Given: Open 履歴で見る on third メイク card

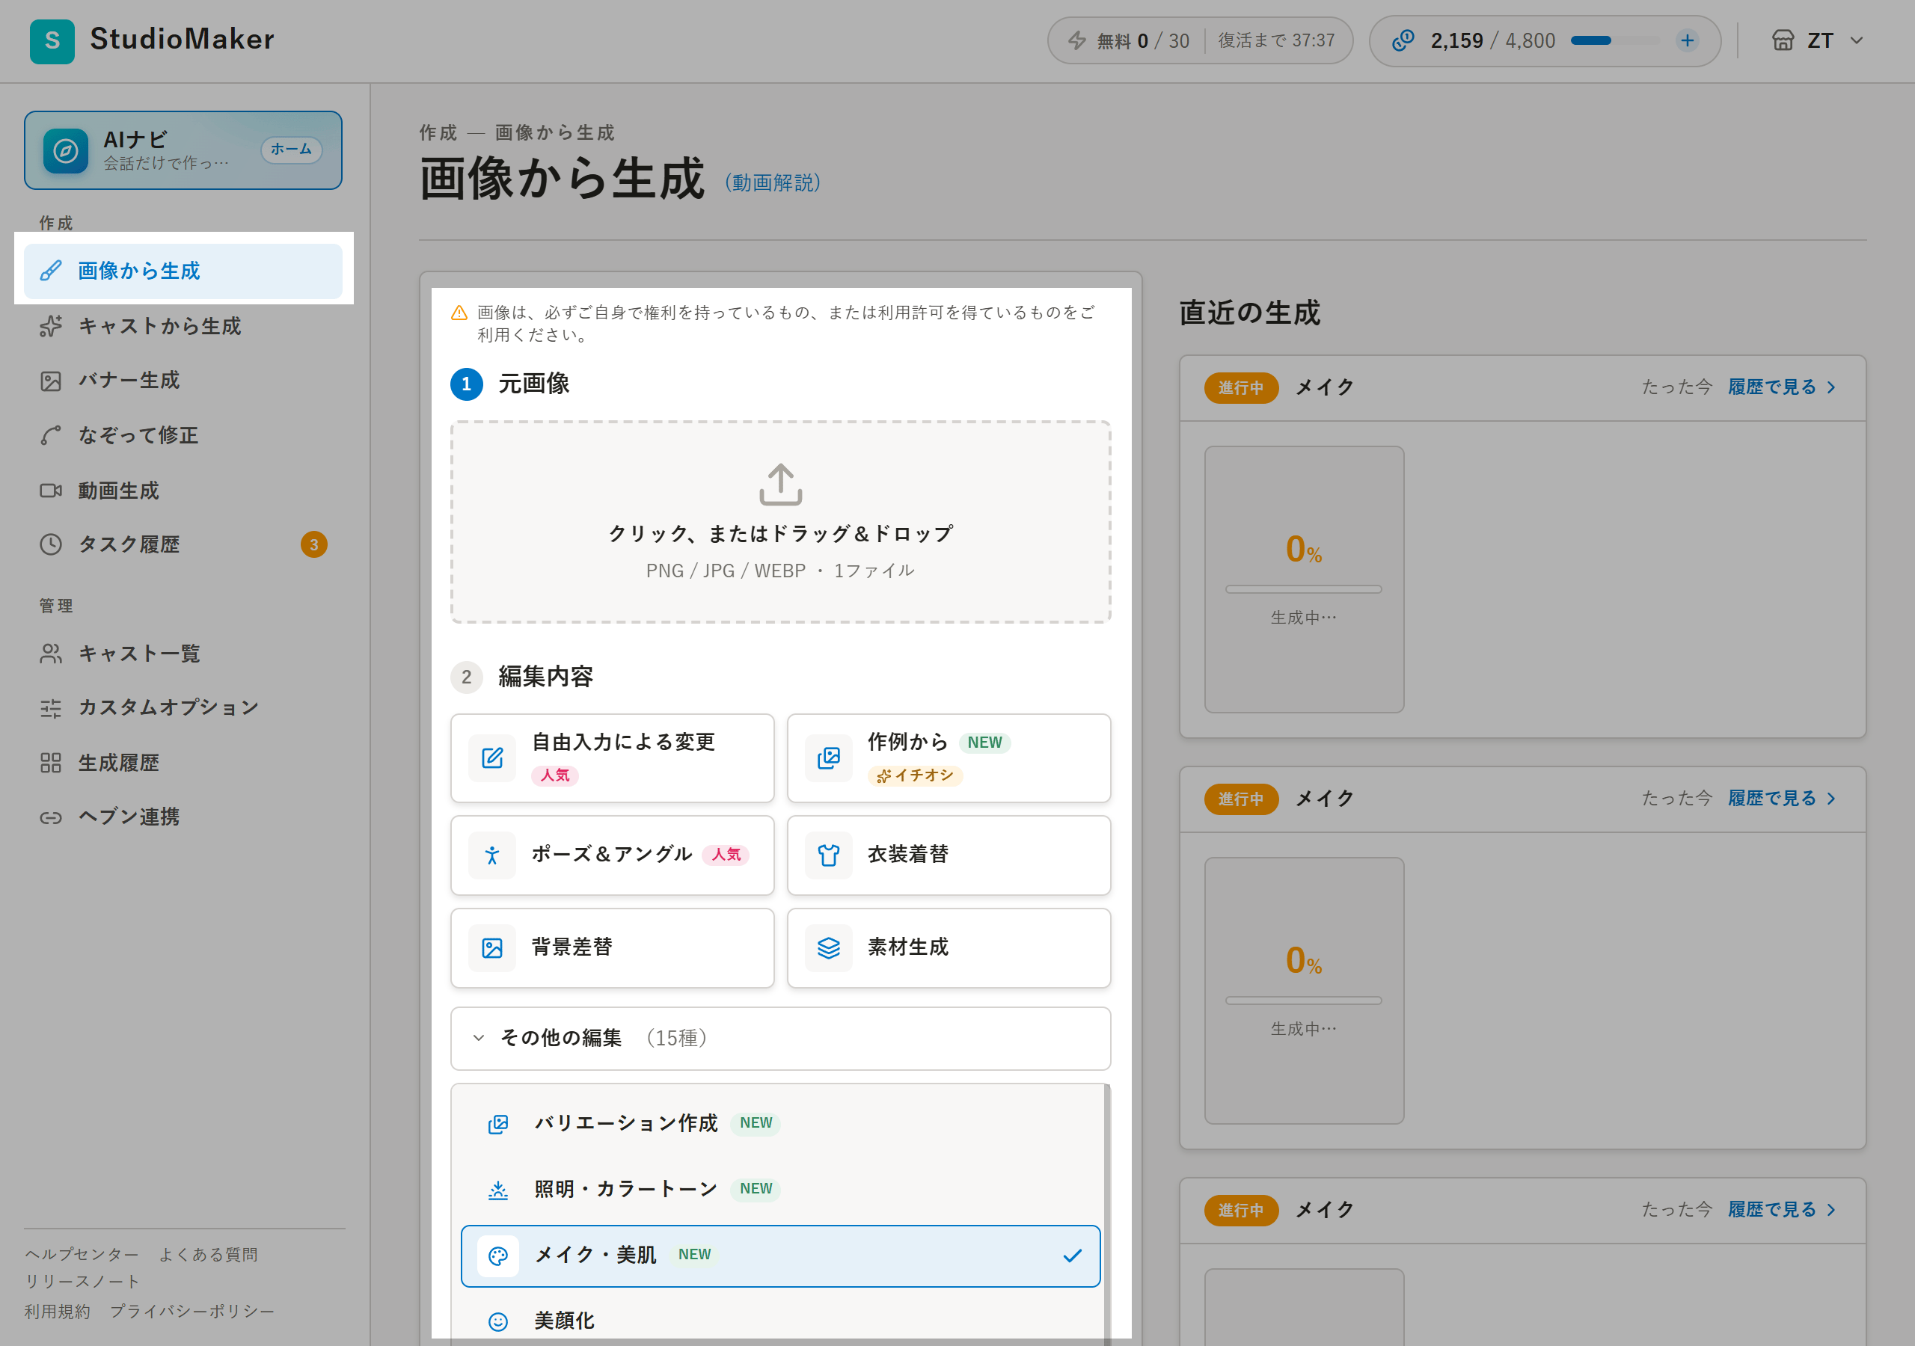Looking at the screenshot, I should (x=1782, y=1209).
